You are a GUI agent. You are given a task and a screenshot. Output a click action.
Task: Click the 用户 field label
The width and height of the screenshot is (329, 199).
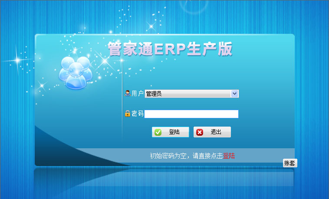138,93
